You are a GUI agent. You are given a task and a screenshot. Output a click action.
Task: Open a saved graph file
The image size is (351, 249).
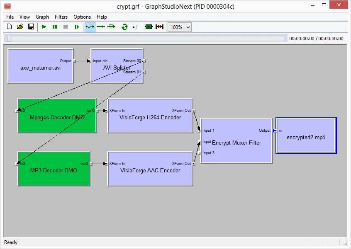[x=20, y=27]
